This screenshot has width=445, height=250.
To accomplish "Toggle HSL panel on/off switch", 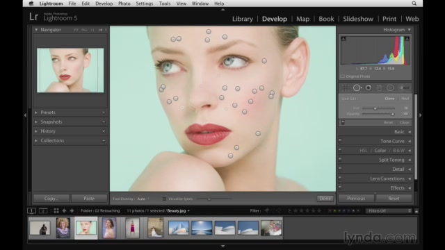I will click(x=340, y=150).
